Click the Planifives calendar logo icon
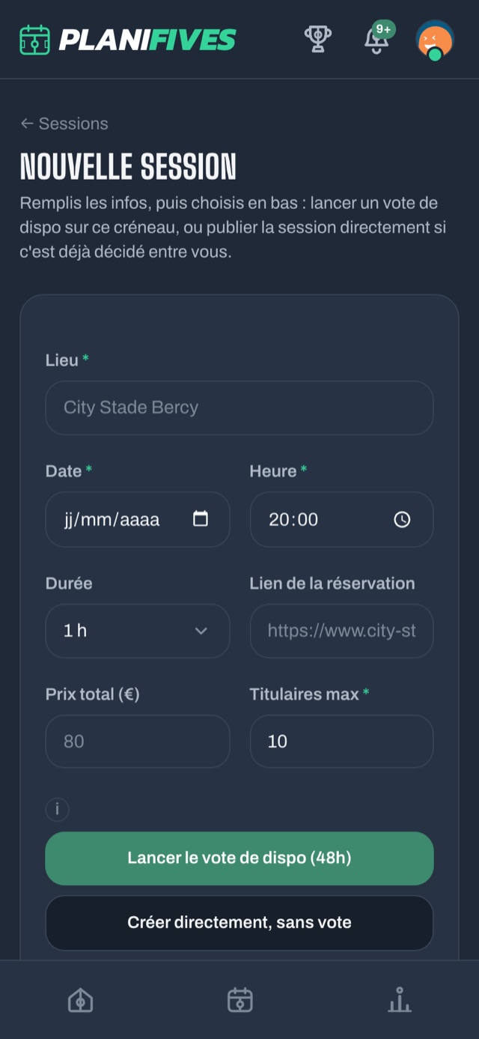 click(x=34, y=40)
